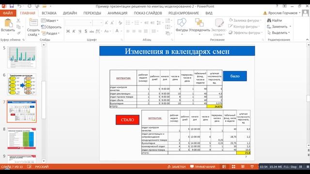Click РУССКИЙ language indicator in status bar

pyautogui.click(x=42, y=167)
